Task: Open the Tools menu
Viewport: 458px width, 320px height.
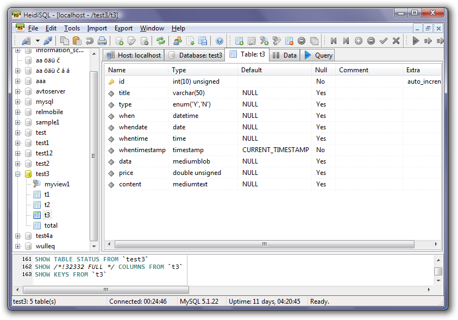Action: (72, 28)
